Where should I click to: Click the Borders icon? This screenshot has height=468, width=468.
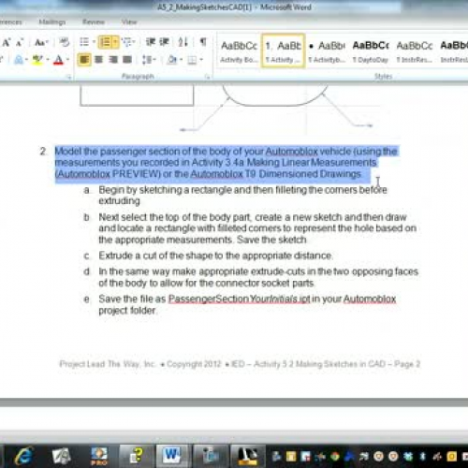point(192,60)
